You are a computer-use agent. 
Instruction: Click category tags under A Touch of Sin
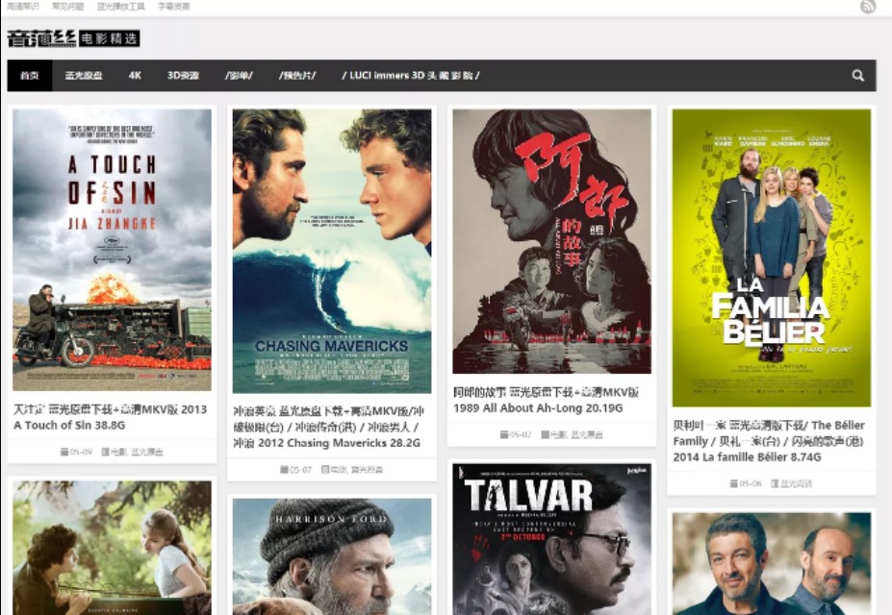[133, 452]
